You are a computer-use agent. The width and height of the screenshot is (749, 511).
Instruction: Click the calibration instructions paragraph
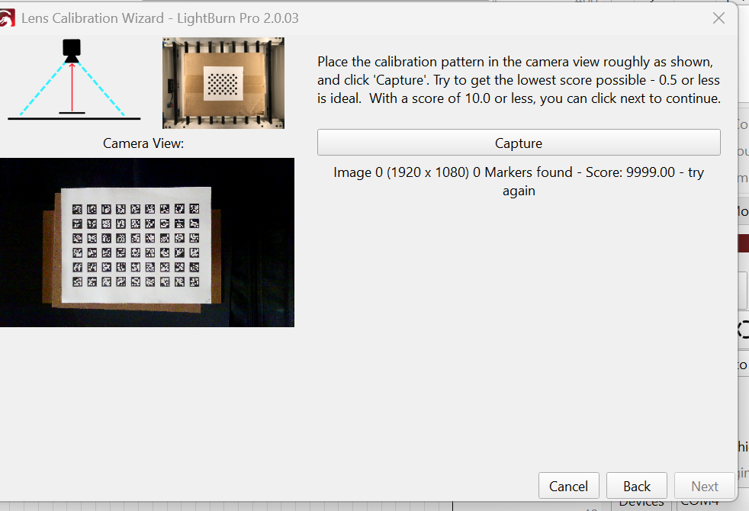click(519, 79)
